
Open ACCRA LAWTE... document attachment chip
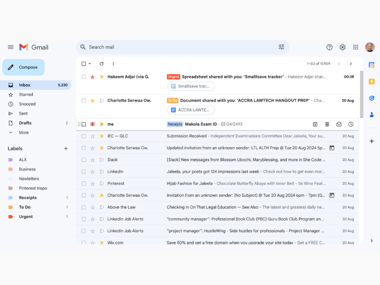(x=191, y=110)
